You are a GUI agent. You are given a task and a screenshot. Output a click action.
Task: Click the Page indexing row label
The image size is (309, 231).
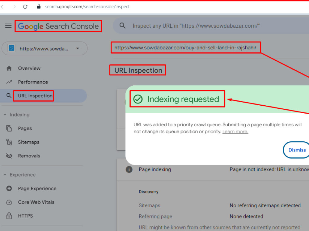155,169
